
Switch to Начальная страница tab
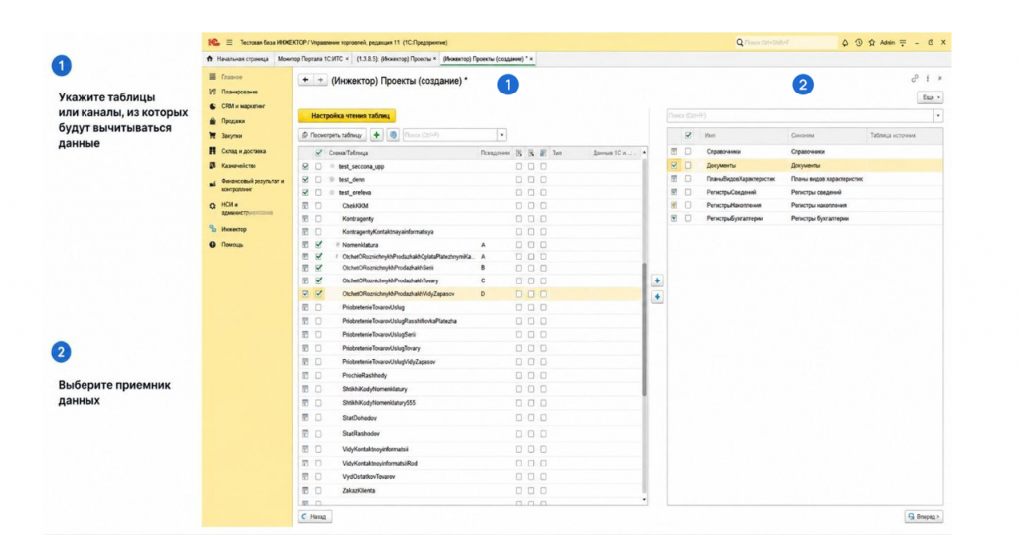point(239,59)
